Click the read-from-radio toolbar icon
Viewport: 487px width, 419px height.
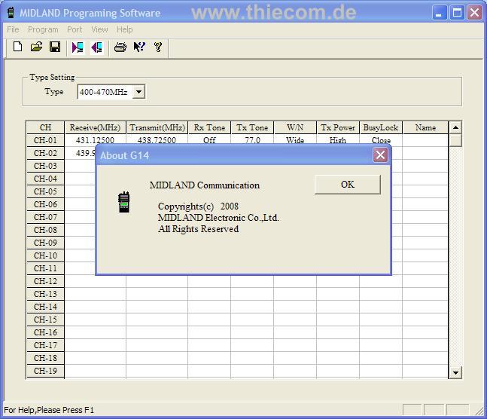(x=78, y=47)
